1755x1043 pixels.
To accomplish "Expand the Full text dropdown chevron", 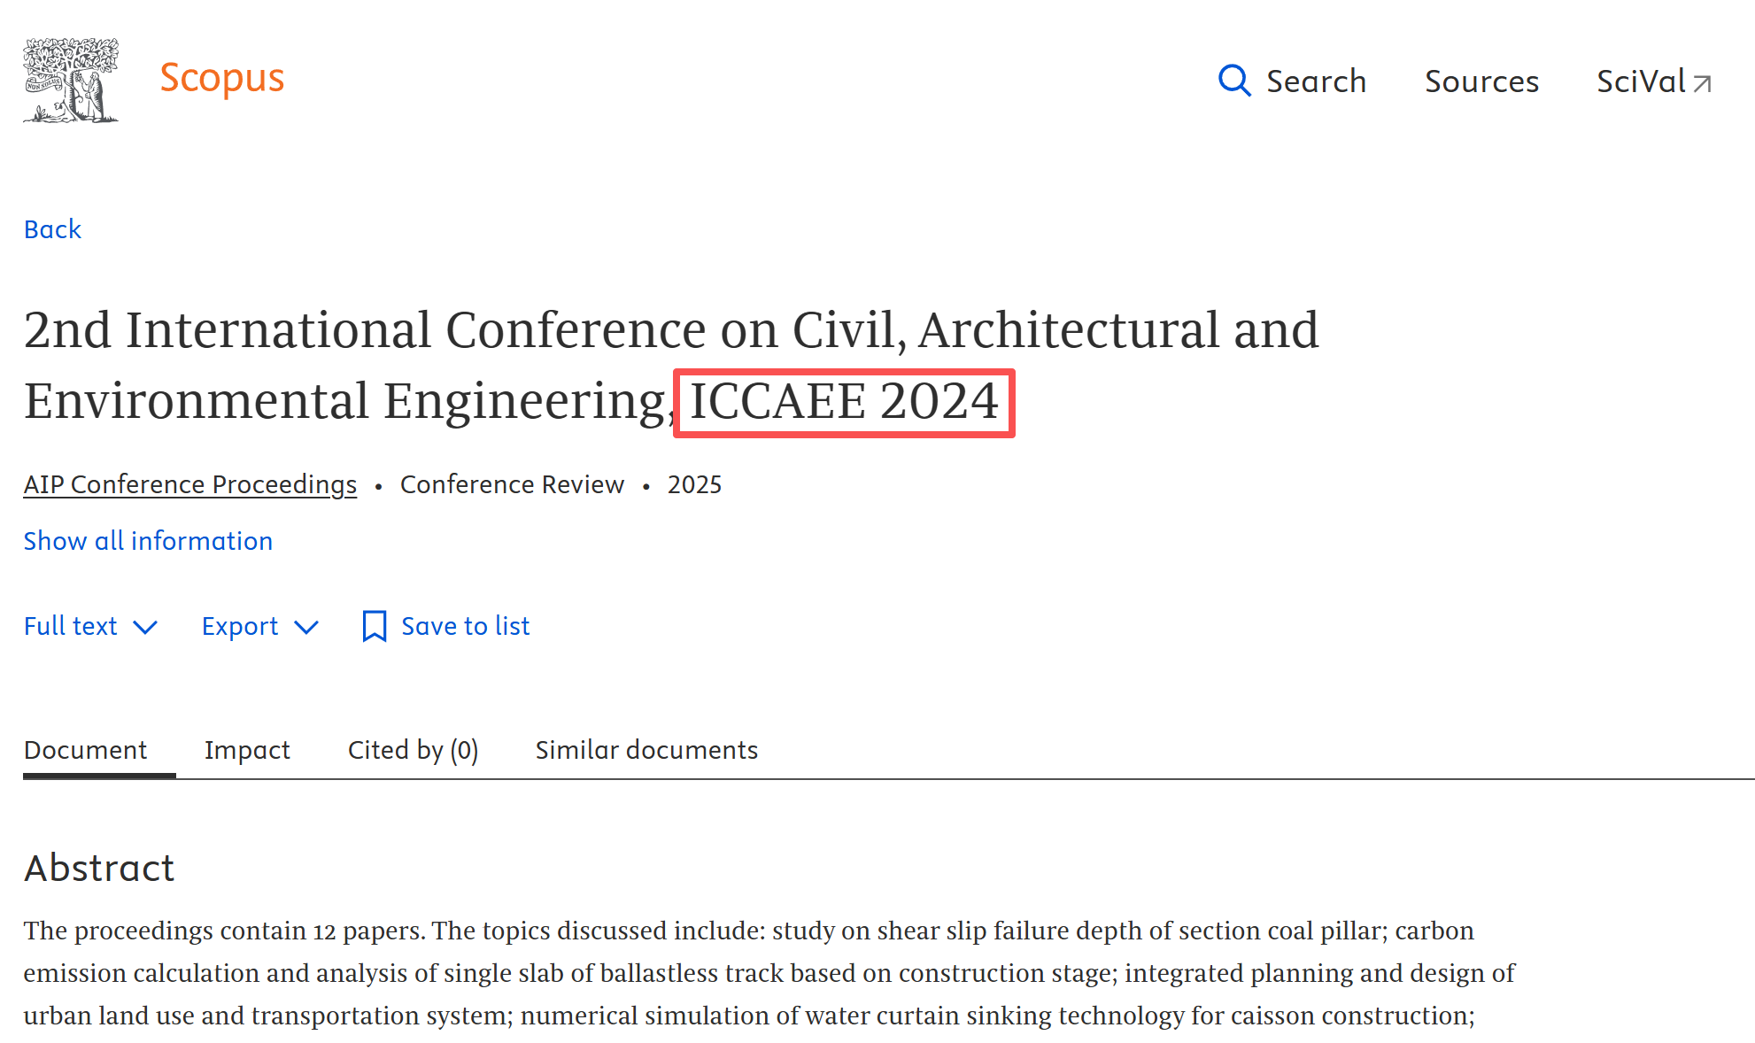I will (x=145, y=627).
